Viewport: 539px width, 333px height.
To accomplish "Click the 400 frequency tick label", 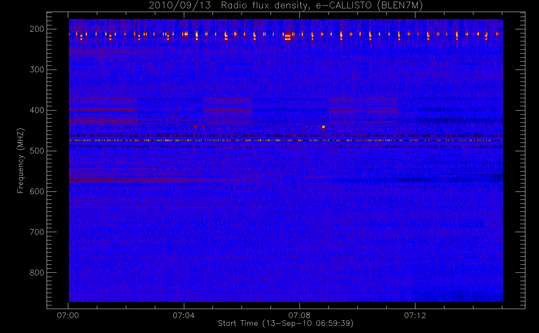I will 37,110.
